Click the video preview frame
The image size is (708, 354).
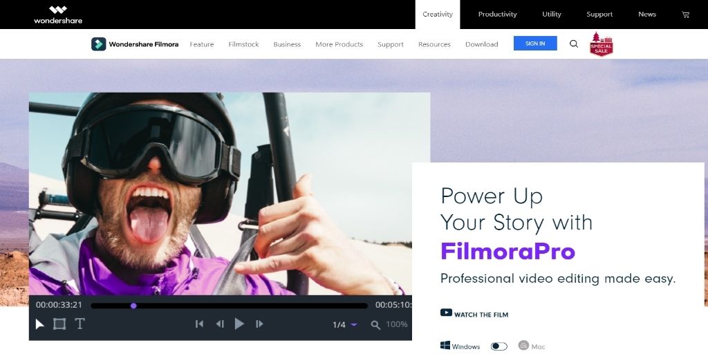click(x=230, y=194)
